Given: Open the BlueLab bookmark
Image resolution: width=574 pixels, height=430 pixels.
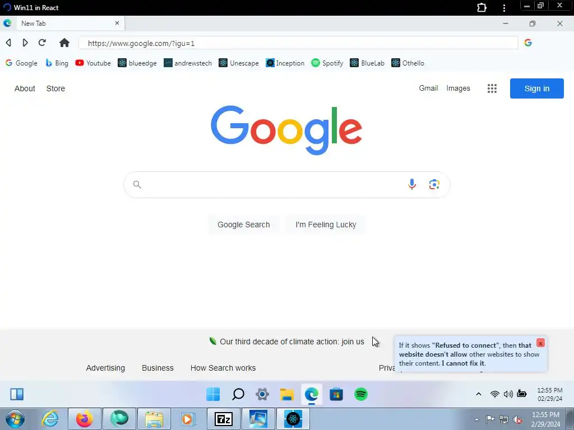Looking at the screenshot, I should (x=367, y=63).
